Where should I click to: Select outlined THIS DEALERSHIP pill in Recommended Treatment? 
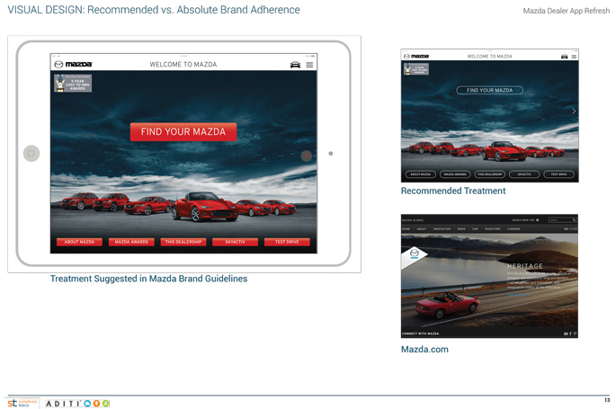[x=489, y=174]
